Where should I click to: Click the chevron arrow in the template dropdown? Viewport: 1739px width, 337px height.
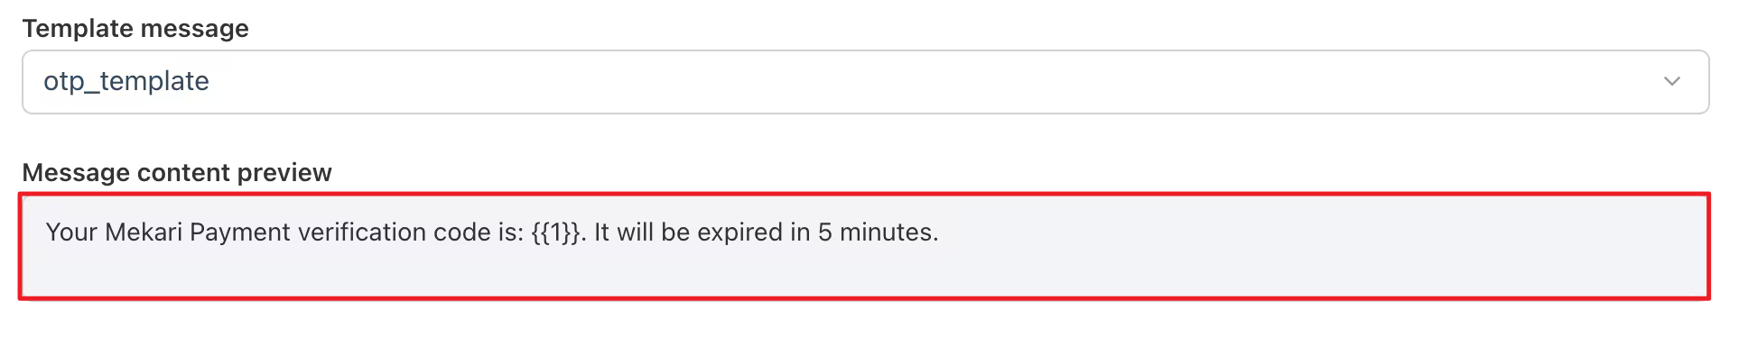[1671, 81]
